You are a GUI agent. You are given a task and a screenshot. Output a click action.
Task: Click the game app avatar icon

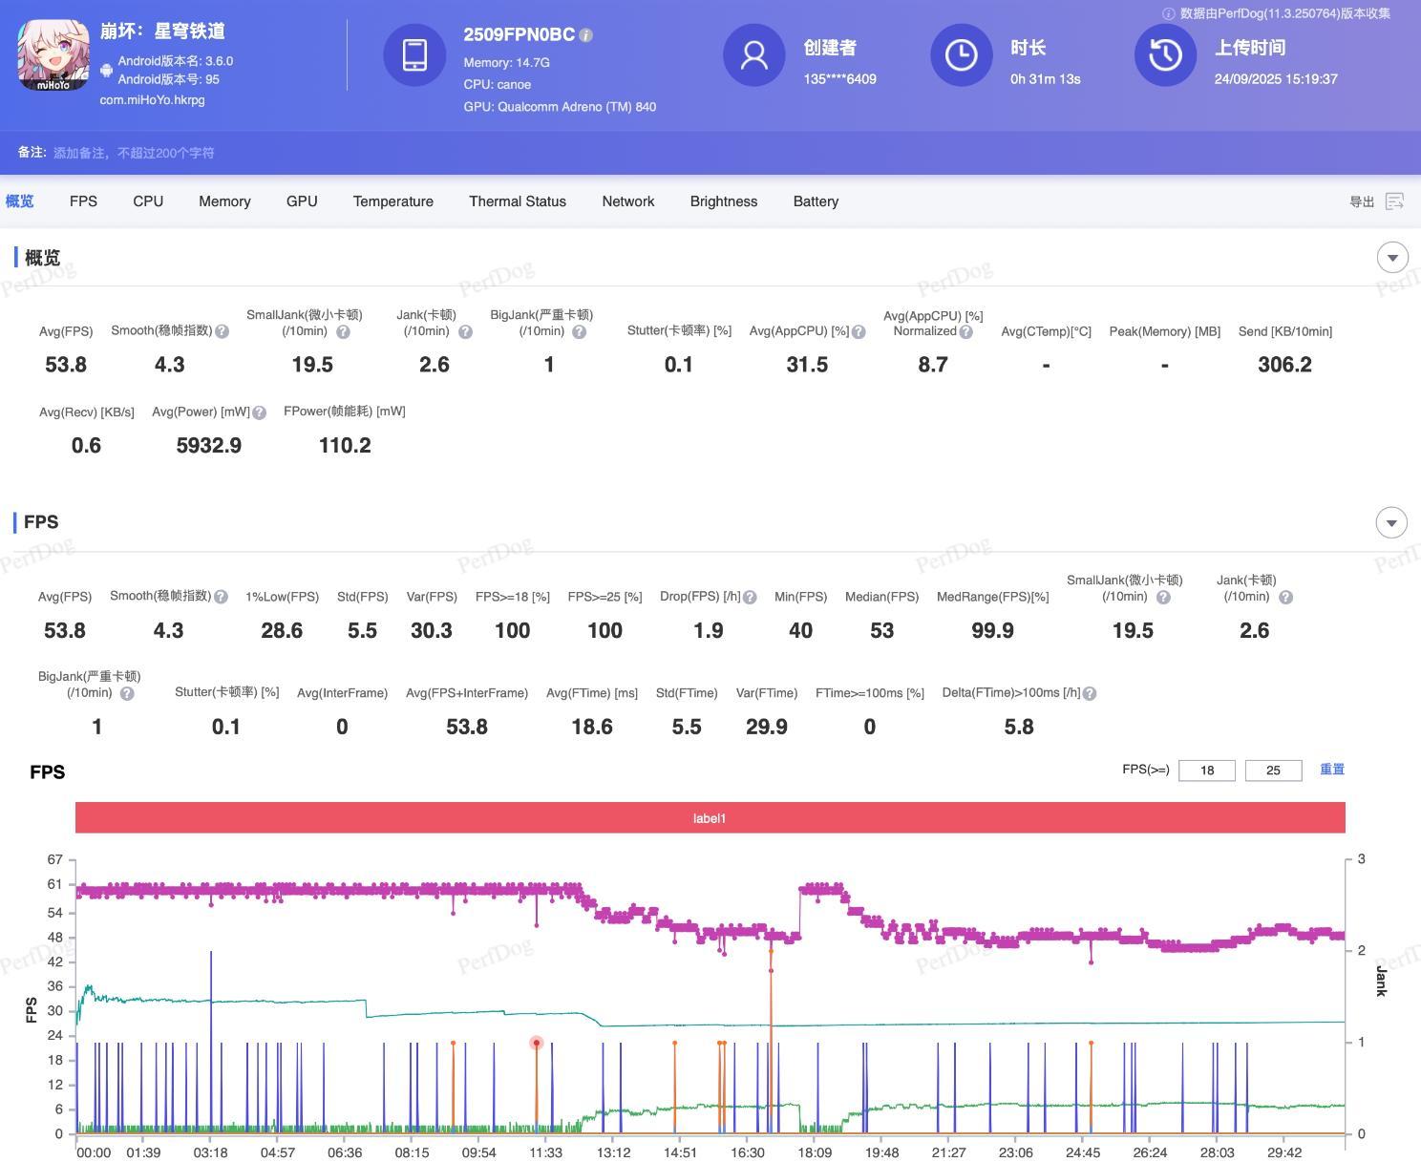(x=53, y=55)
